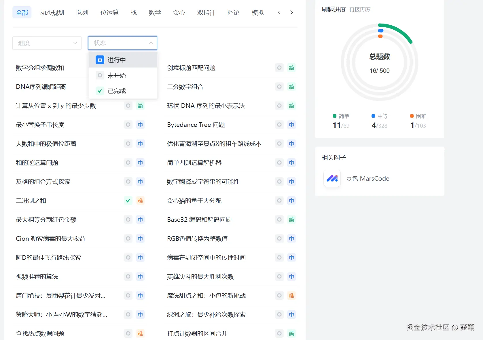The width and height of the screenshot is (483, 340).
Task: Click the 难 difficulty badge on 查找热点数据问题
Action: click(x=140, y=333)
